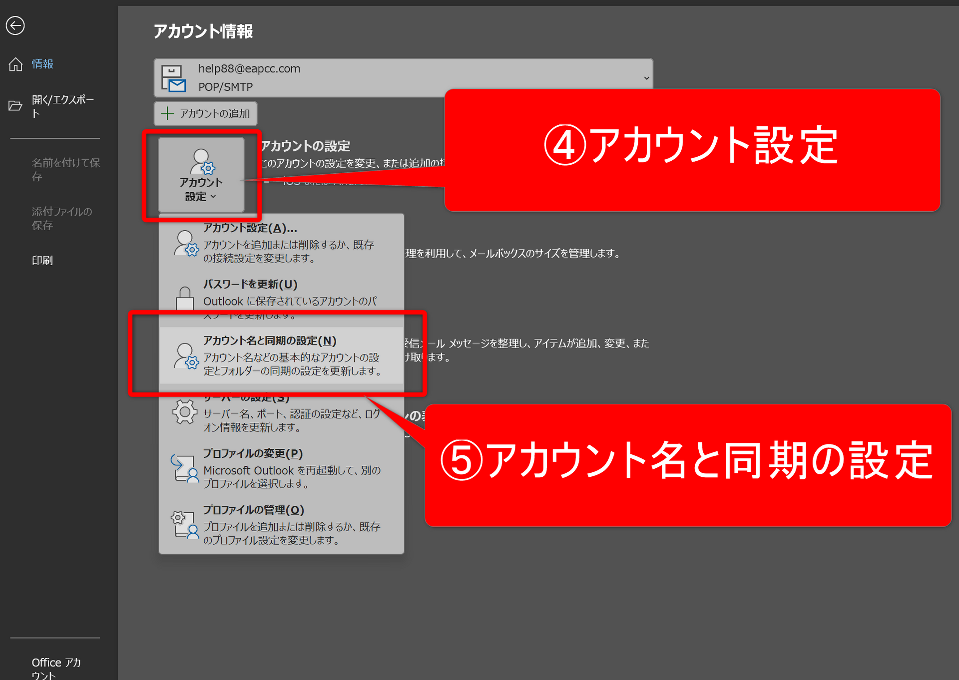Click the profile gear icon for プロファイルの管理

[185, 524]
